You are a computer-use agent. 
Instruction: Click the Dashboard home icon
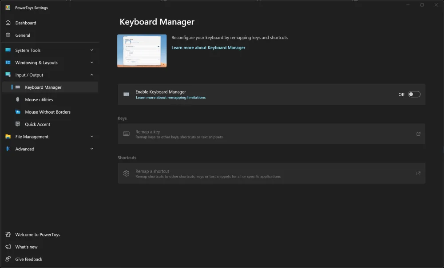click(8, 23)
